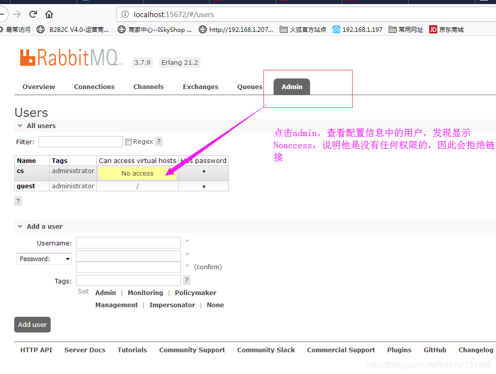
Task: Open the 常用网址 bookmark folder
Action: pos(406,30)
